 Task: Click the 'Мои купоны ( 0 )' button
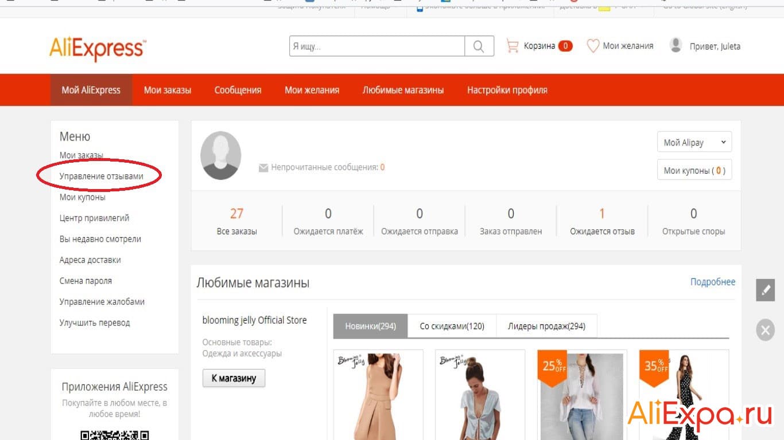[694, 170]
